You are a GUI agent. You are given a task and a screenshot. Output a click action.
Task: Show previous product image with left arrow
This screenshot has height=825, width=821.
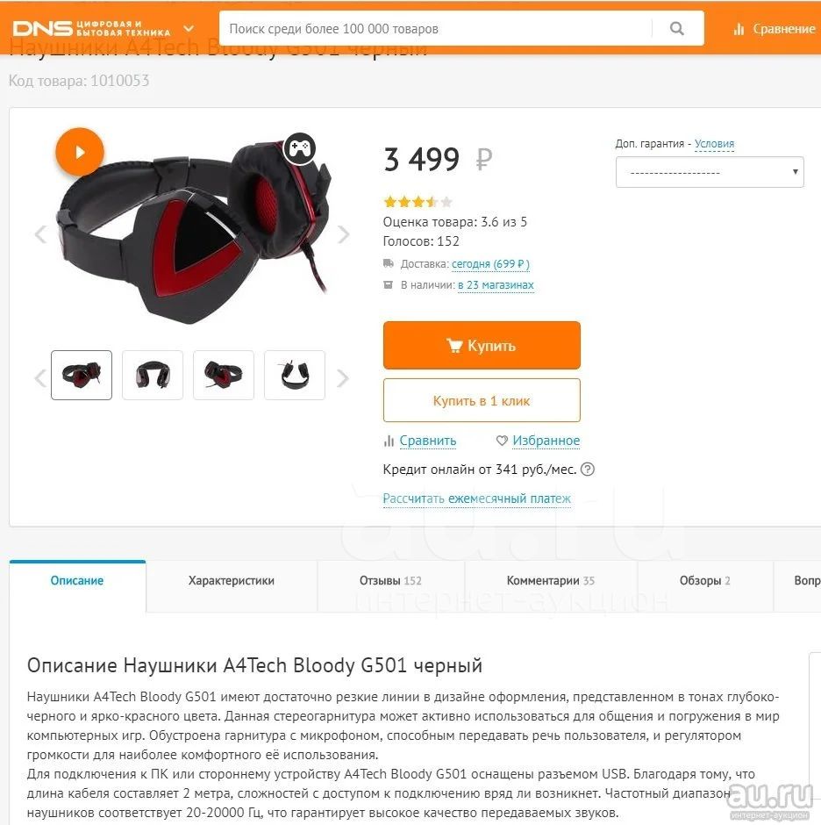(40, 234)
